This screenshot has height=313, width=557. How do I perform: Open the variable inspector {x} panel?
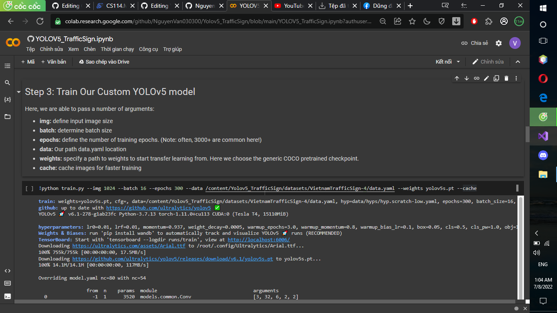pos(7,99)
